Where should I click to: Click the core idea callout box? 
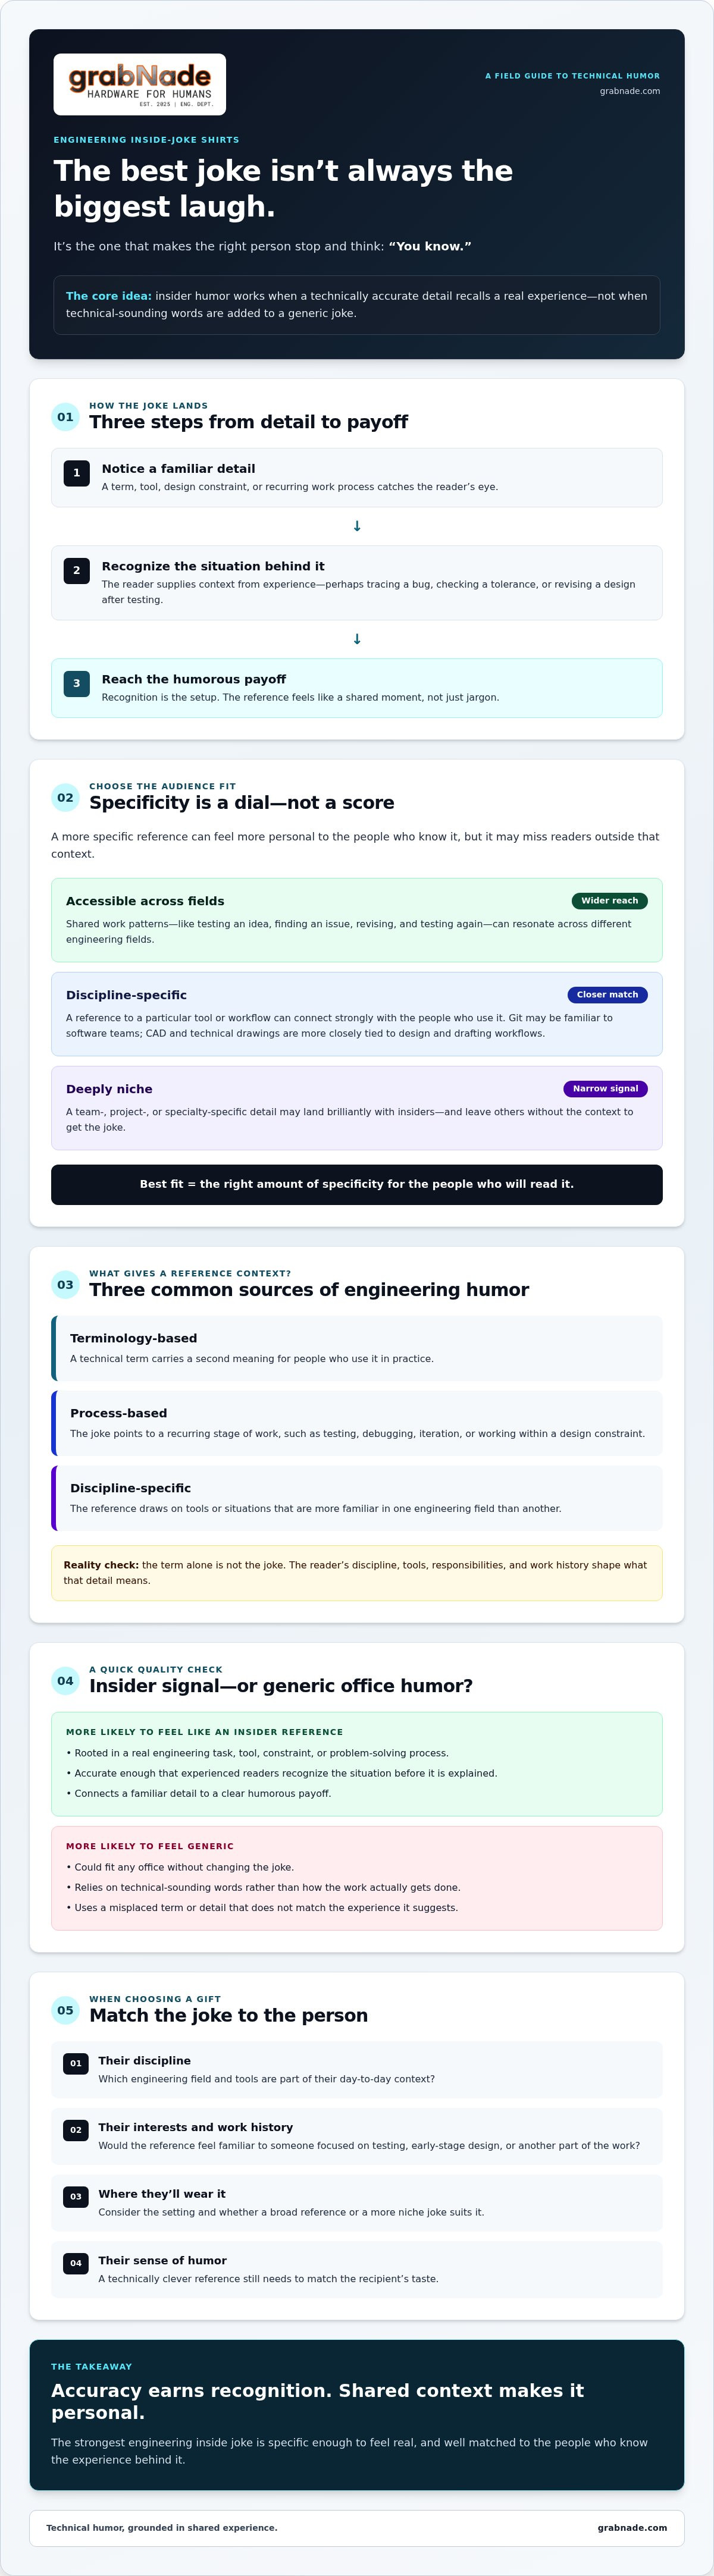point(357,304)
